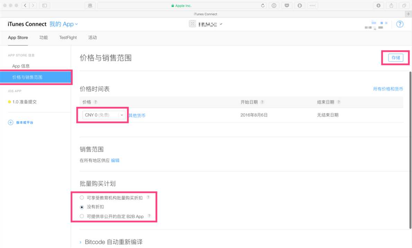Viewport: 412px width, 248px height.
Task: Go forward with Safari's forward arrow
Action: (x=33, y=5)
